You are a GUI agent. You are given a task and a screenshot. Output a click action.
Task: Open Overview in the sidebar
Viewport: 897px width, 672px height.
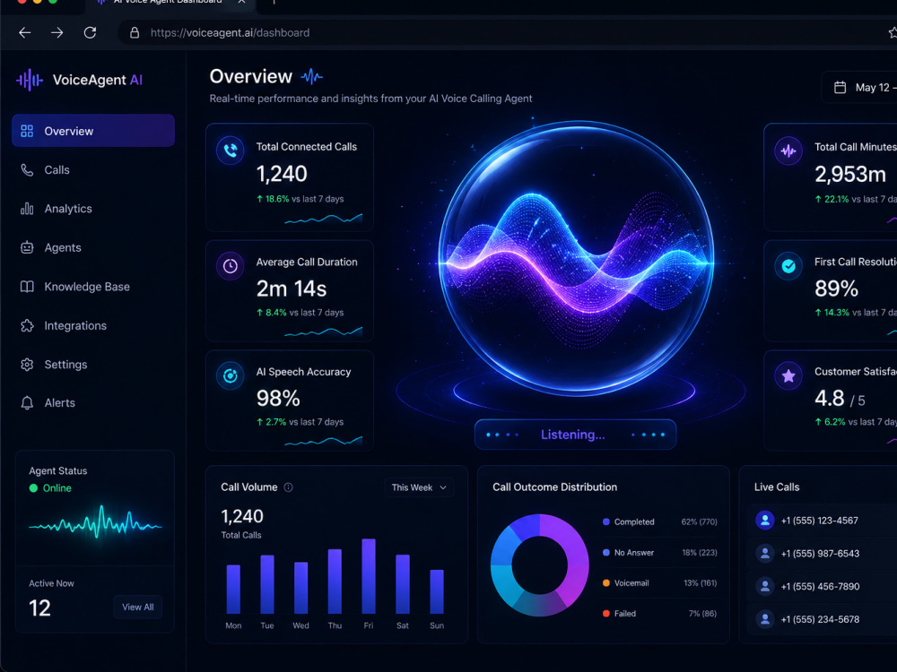[x=93, y=131]
